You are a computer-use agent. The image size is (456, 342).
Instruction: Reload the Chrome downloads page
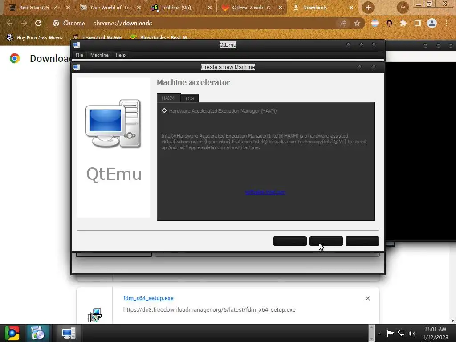[38, 23]
